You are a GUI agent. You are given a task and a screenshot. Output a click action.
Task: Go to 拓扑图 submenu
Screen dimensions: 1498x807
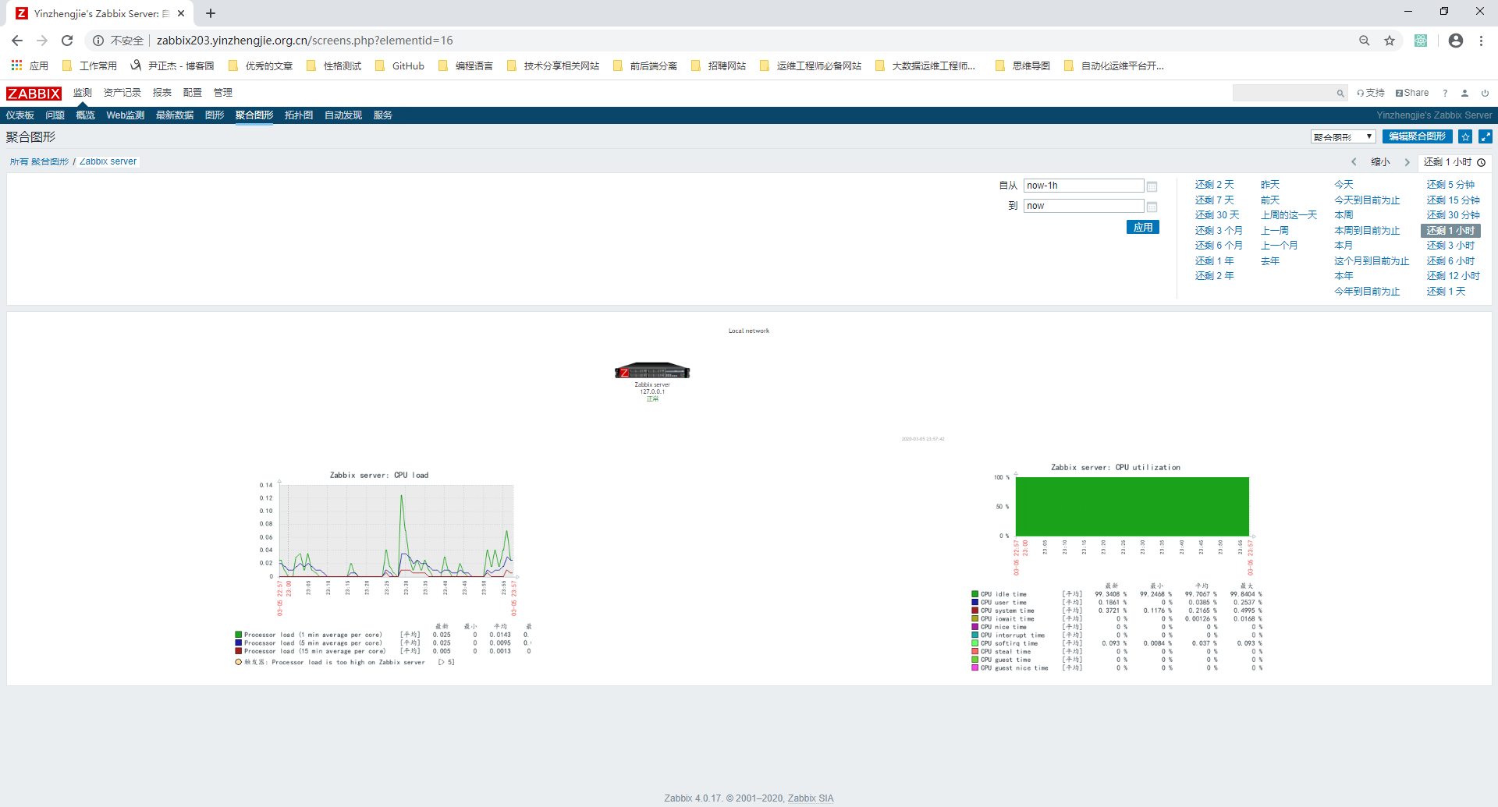[299, 115]
